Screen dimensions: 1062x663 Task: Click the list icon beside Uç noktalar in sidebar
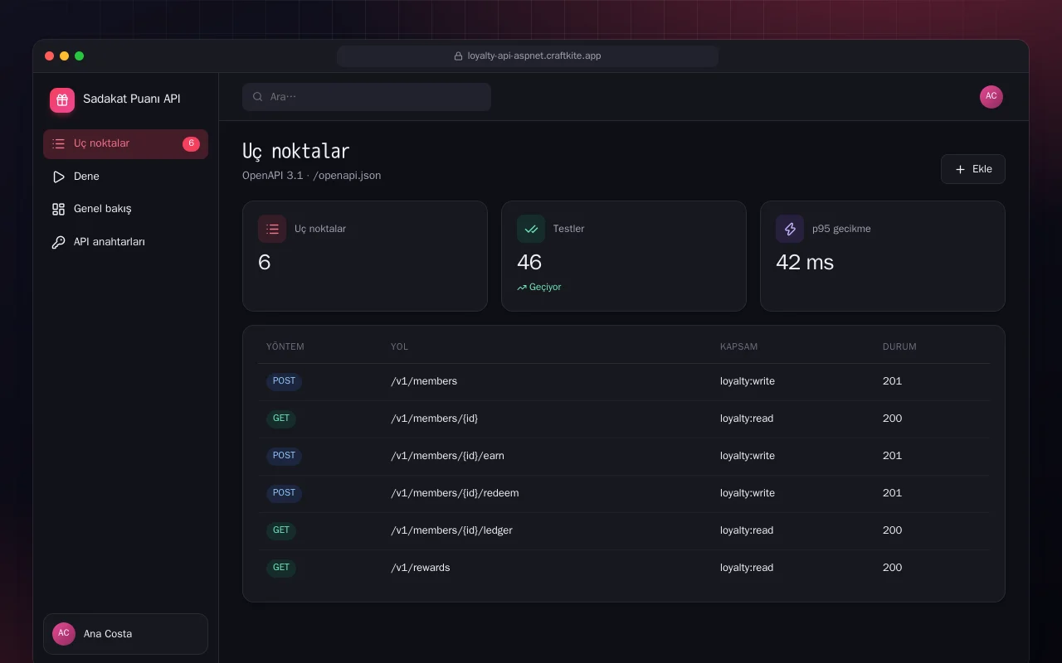point(58,143)
